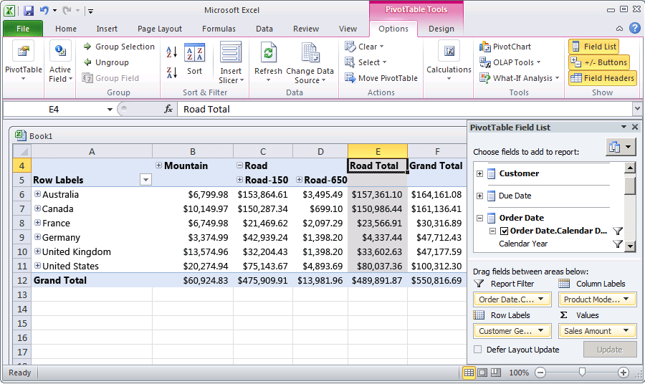Toggle the Field List button
645x384 pixels.
(x=593, y=47)
